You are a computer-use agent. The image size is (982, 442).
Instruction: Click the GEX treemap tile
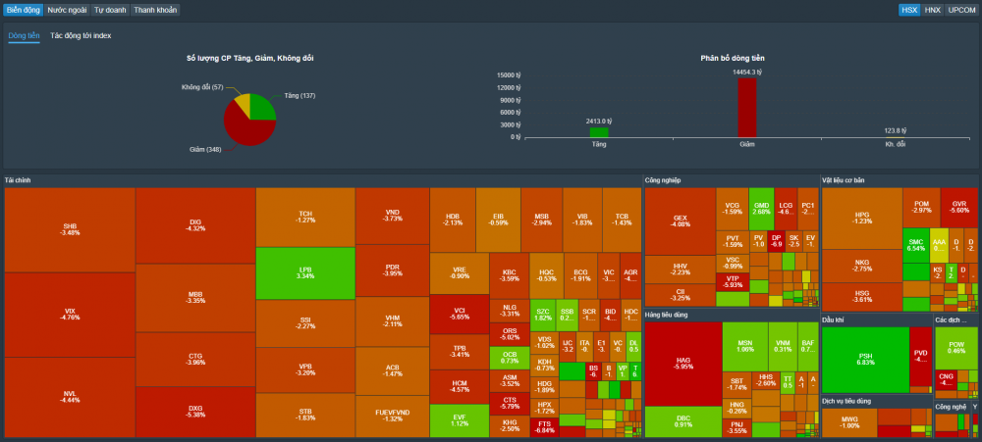click(681, 221)
